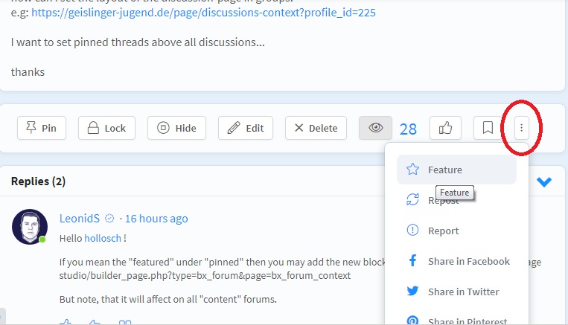Image resolution: width=568 pixels, height=325 pixels.
Task: Open the LeonidS username link
Action: [79, 219]
